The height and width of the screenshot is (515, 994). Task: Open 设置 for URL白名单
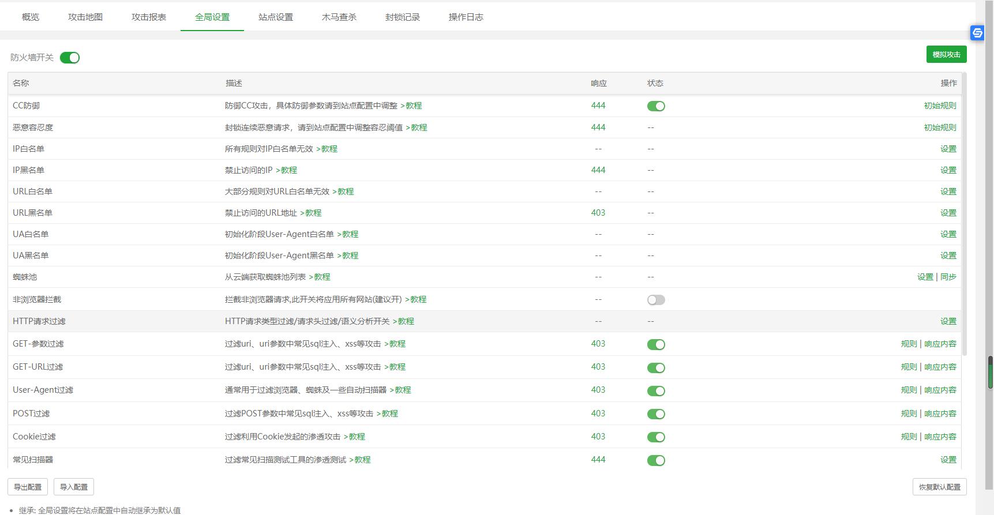coord(948,191)
